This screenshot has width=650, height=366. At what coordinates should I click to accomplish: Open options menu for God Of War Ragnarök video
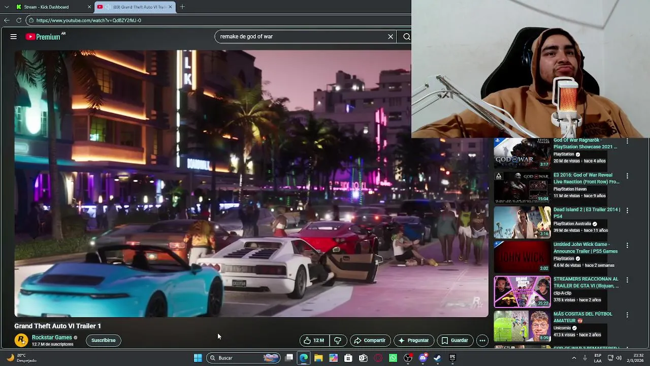pyautogui.click(x=627, y=141)
